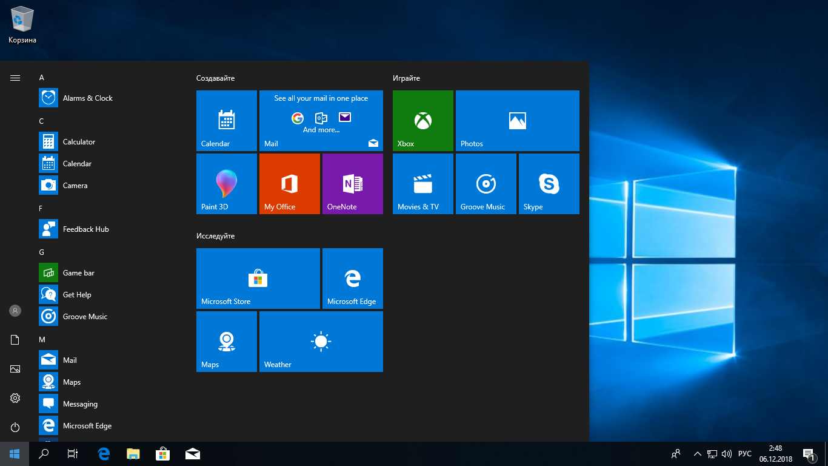828x466 pixels.
Task: Launch the Paint 3D tile
Action: [227, 184]
